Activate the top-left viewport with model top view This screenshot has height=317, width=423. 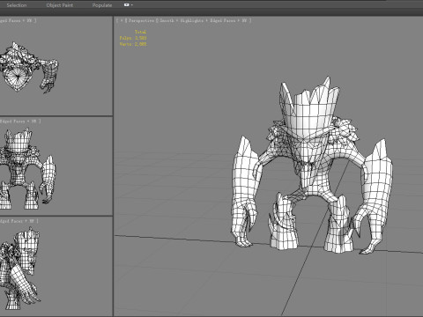(x=56, y=66)
